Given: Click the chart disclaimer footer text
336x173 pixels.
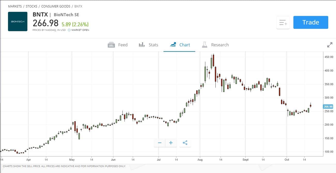Looking at the screenshot, I should click(64, 166).
